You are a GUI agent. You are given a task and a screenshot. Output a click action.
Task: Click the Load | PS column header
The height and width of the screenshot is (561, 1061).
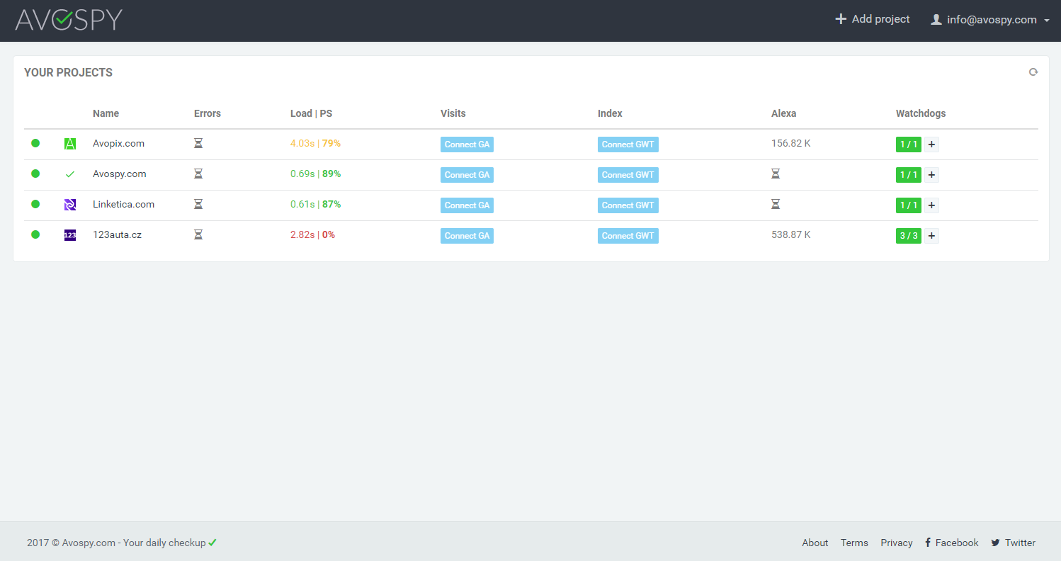(311, 113)
